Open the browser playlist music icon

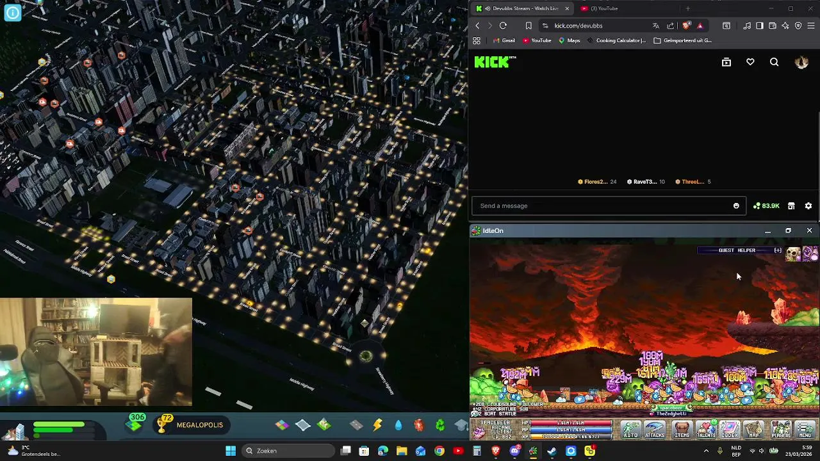[747, 26]
